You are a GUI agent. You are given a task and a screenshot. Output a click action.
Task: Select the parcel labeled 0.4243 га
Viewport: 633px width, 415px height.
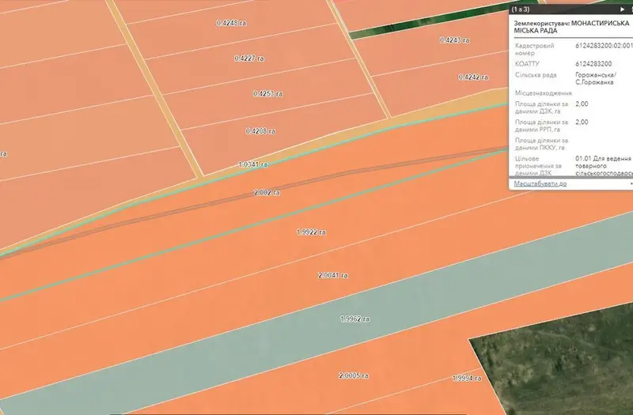click(454, 40)
